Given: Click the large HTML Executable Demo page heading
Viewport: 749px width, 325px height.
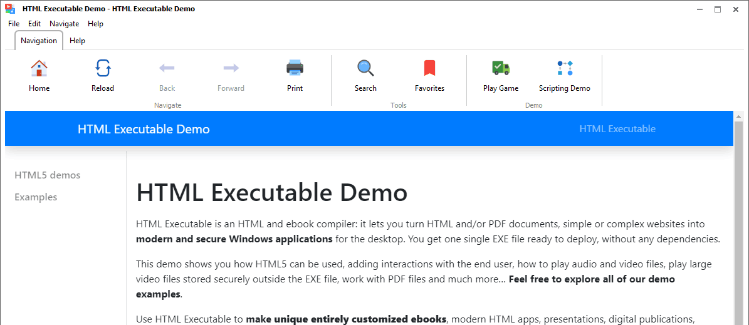Looking at the screenshot, I should click(x=272, y=193).
